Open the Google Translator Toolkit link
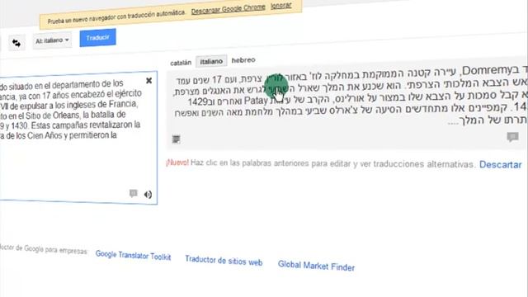 pos(133,256)
